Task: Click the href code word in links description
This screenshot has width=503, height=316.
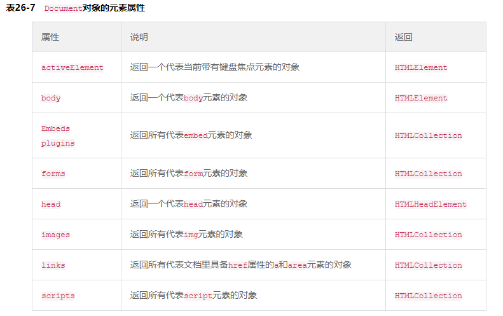Action: (238, 265)
